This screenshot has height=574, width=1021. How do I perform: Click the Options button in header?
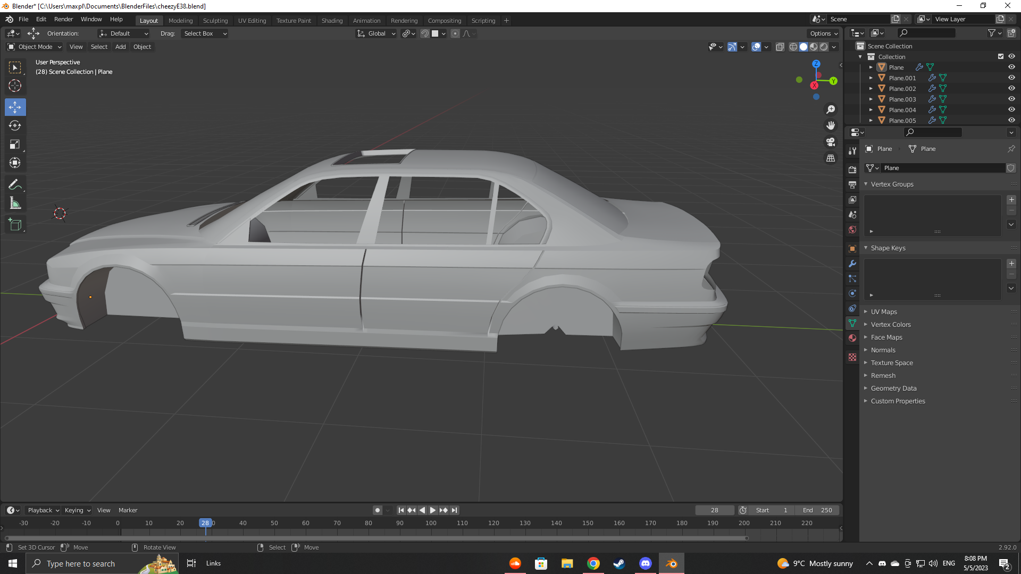(823, 33)
